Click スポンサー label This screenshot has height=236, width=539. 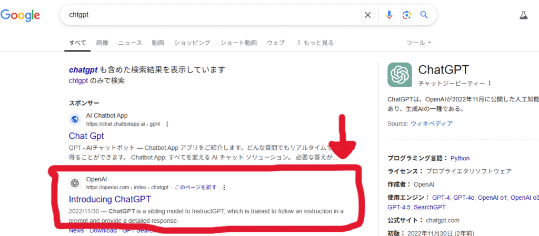(84, 103)
